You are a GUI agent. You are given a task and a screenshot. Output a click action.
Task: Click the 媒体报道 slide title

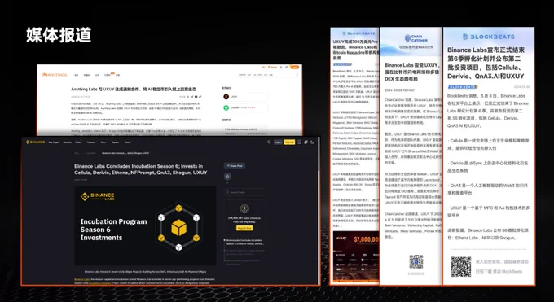click(59, 35)
